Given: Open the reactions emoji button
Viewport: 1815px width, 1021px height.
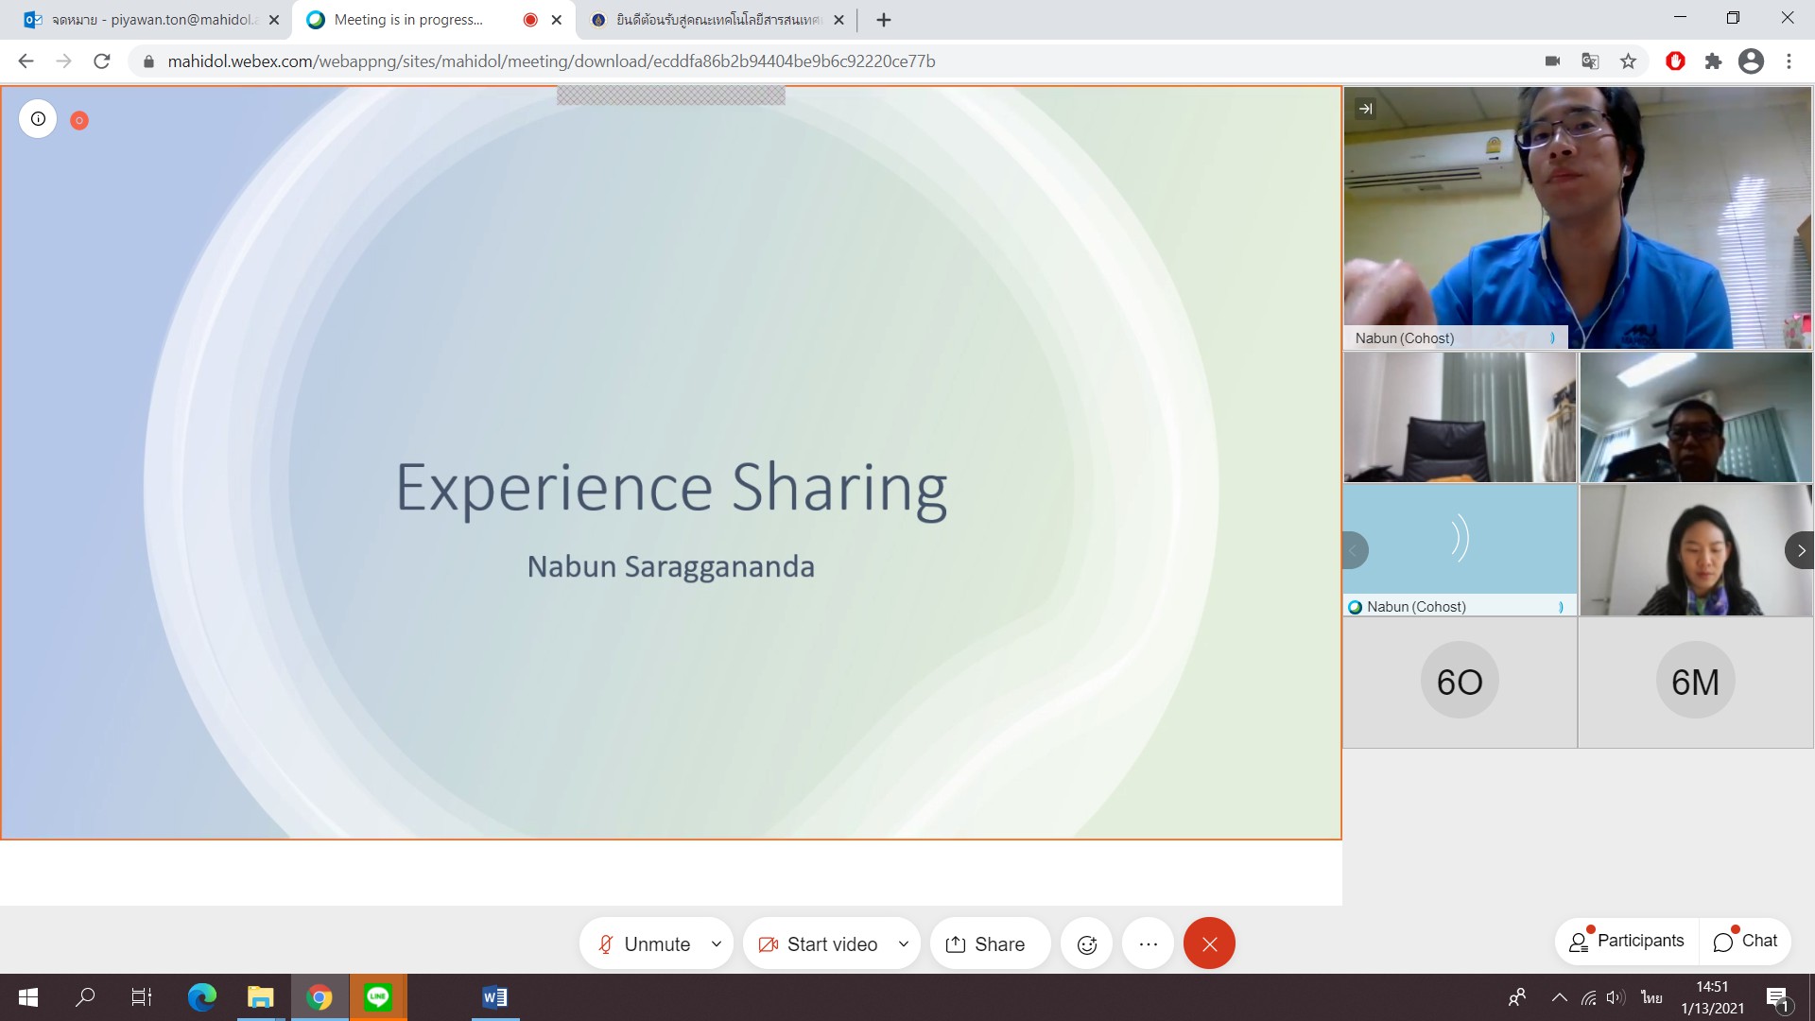Looking at the screenshot, I should 1087,943.
